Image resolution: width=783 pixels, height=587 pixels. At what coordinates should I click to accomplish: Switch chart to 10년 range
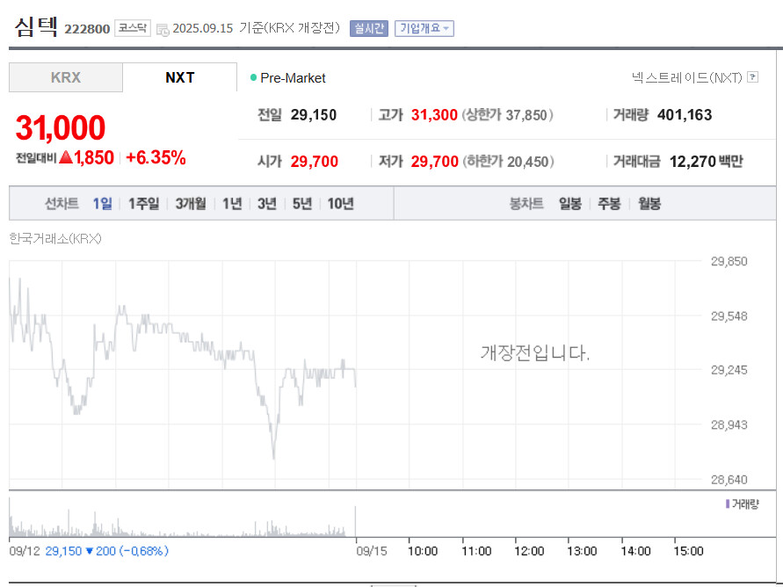341,204
